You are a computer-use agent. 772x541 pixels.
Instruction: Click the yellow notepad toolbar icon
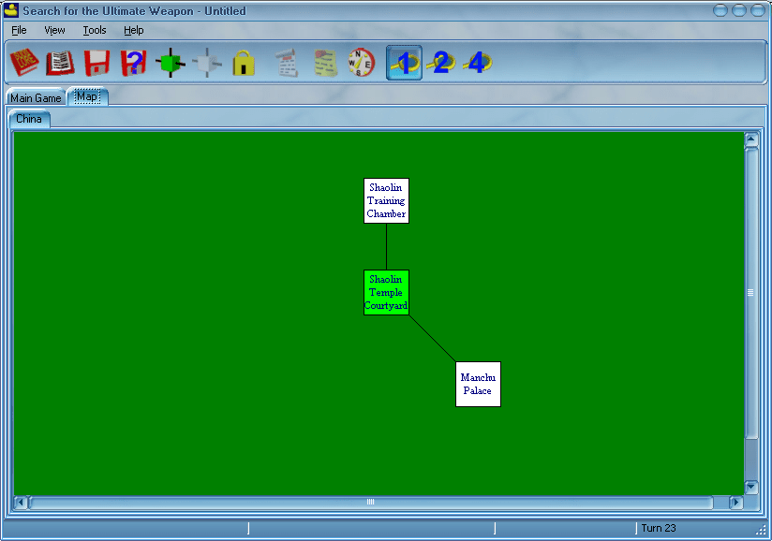(325, 64)
